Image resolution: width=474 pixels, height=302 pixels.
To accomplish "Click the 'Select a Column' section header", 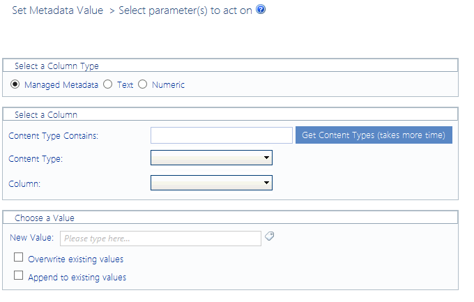I will (46, 114).
